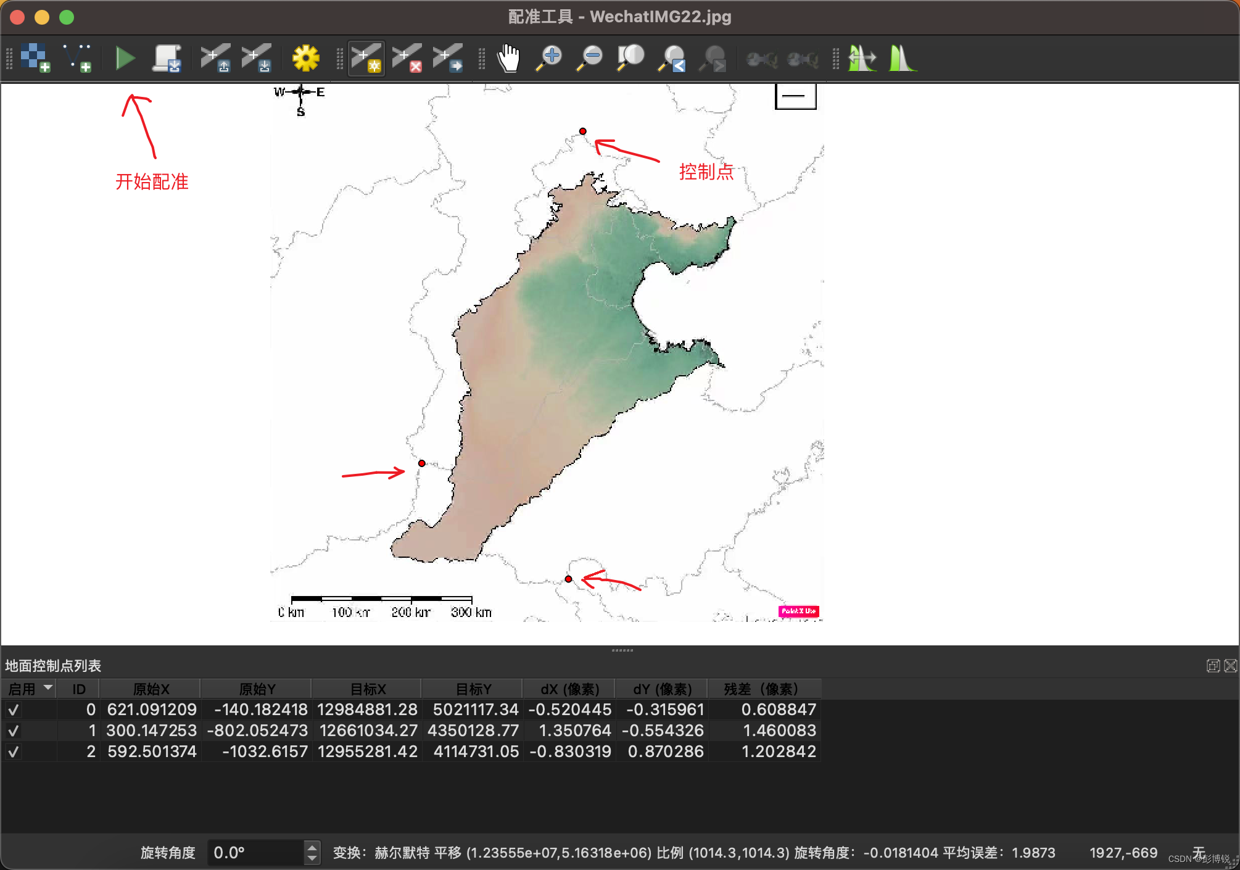This screenshot has width=1240, height=870.
Task: Go forward to the next zoom
Action: click(x=713, y=58)
